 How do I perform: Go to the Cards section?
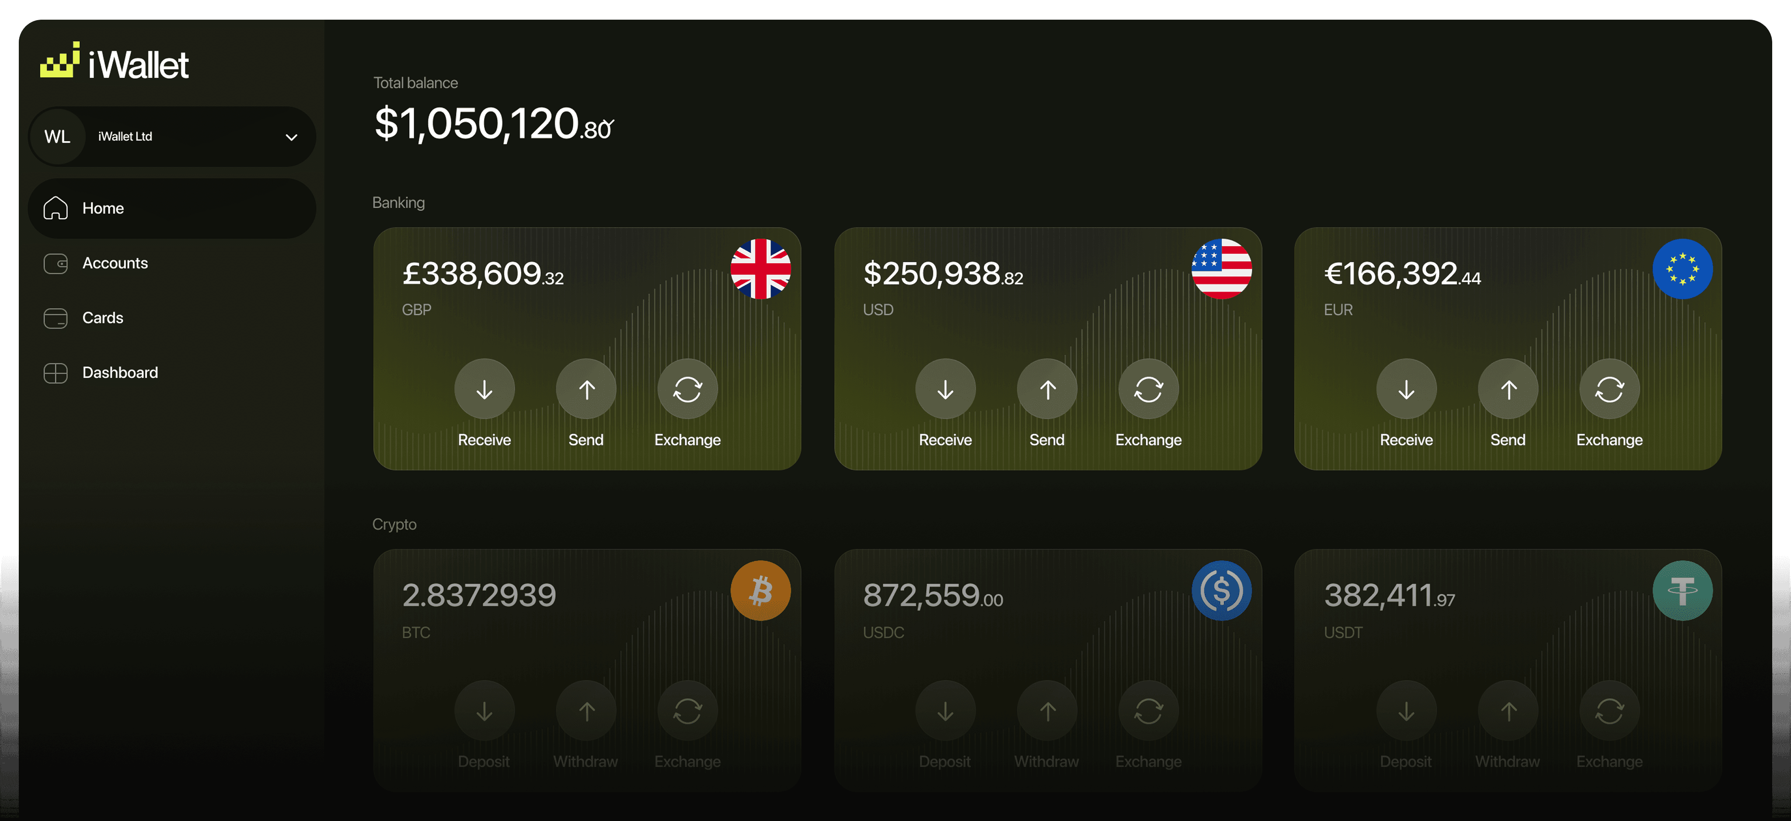point(102,318)
